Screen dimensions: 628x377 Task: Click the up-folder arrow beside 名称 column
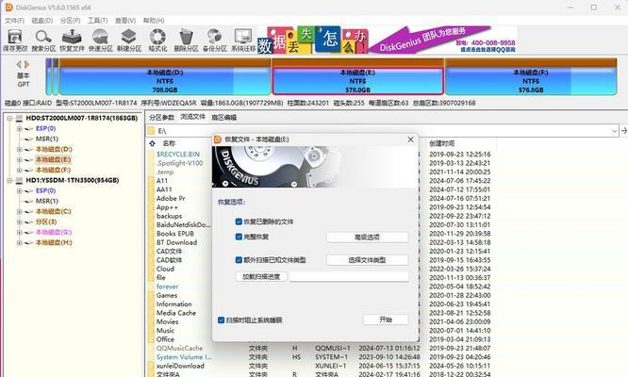(x=152, y=143)
